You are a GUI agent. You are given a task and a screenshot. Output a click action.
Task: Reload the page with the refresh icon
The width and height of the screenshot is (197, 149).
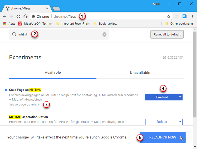point(19,16)
